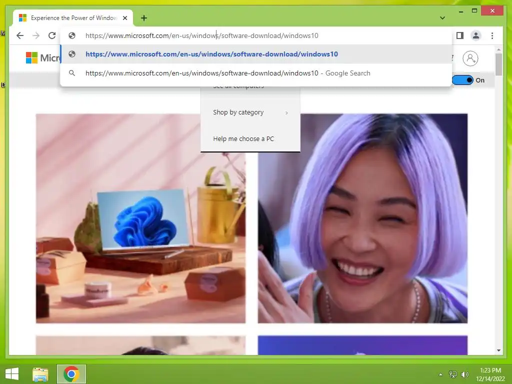This screenshot has height=384, width=512.
Task: Open the volume speaker tray icon
Action: point(464,374)
